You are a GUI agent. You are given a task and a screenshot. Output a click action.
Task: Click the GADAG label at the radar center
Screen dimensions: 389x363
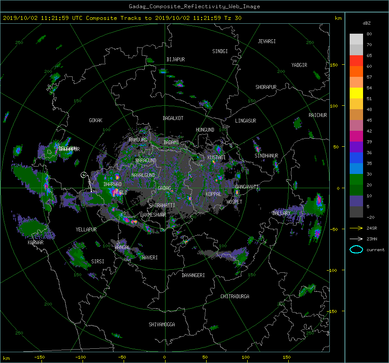click(x=164, y=188)
